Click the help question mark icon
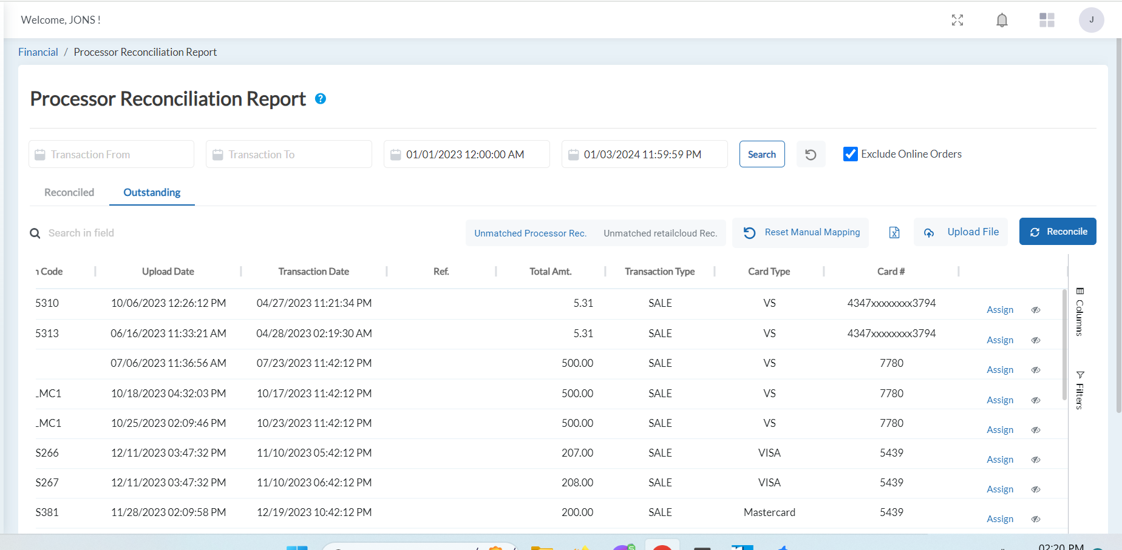 (x=321, y=99)
